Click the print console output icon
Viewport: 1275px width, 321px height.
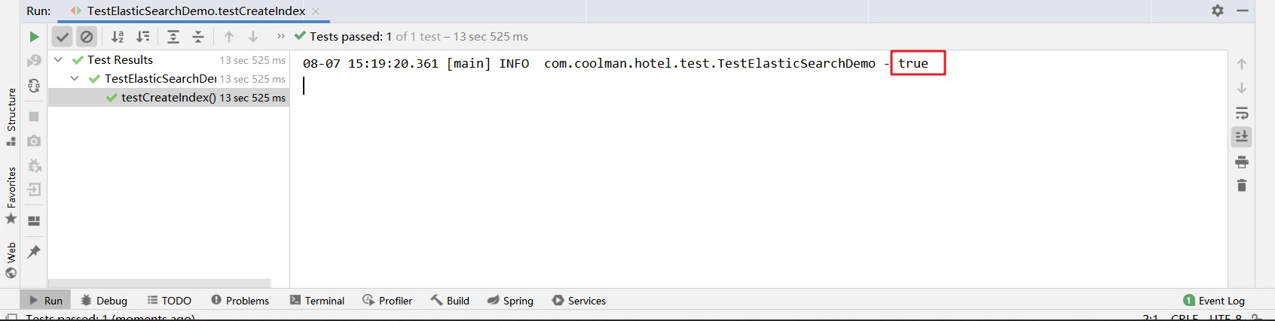(1242, 162)
